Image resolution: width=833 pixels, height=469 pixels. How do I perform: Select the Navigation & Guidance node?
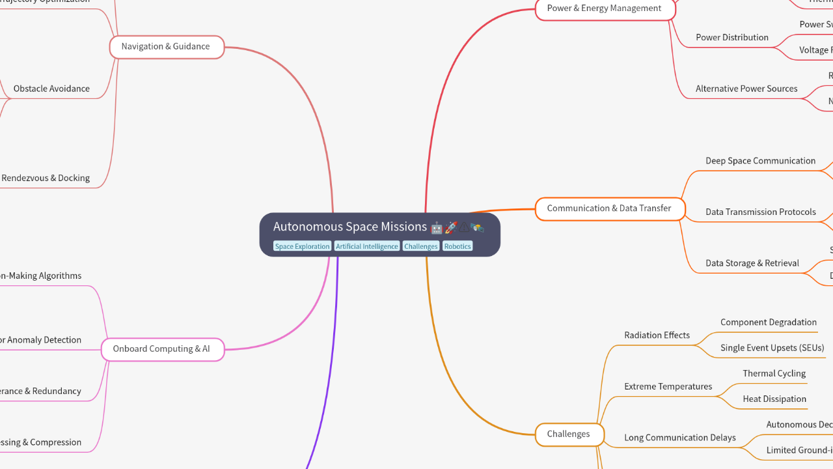(166, 47)
